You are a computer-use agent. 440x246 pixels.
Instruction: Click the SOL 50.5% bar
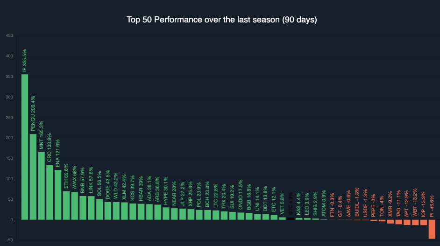pyautogui.click(x=99, y=209)
